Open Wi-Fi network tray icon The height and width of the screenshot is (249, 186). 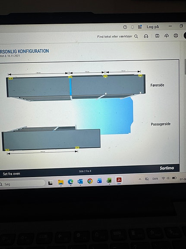(x=164, y=178)
